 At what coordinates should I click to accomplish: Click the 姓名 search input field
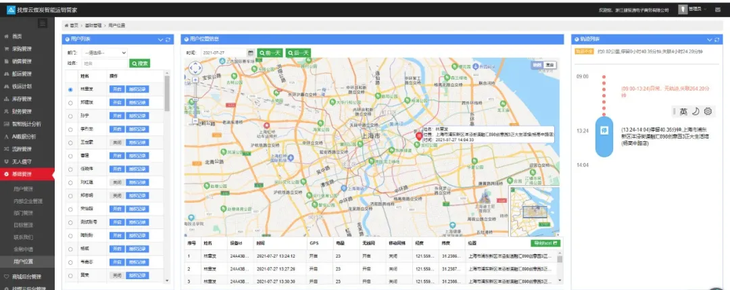(x=104, y=64)
